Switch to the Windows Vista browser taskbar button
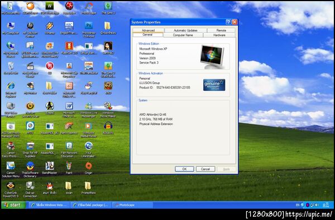Image resolution: width=335 pixels, height=220 pixels. [x=49, y=205]
